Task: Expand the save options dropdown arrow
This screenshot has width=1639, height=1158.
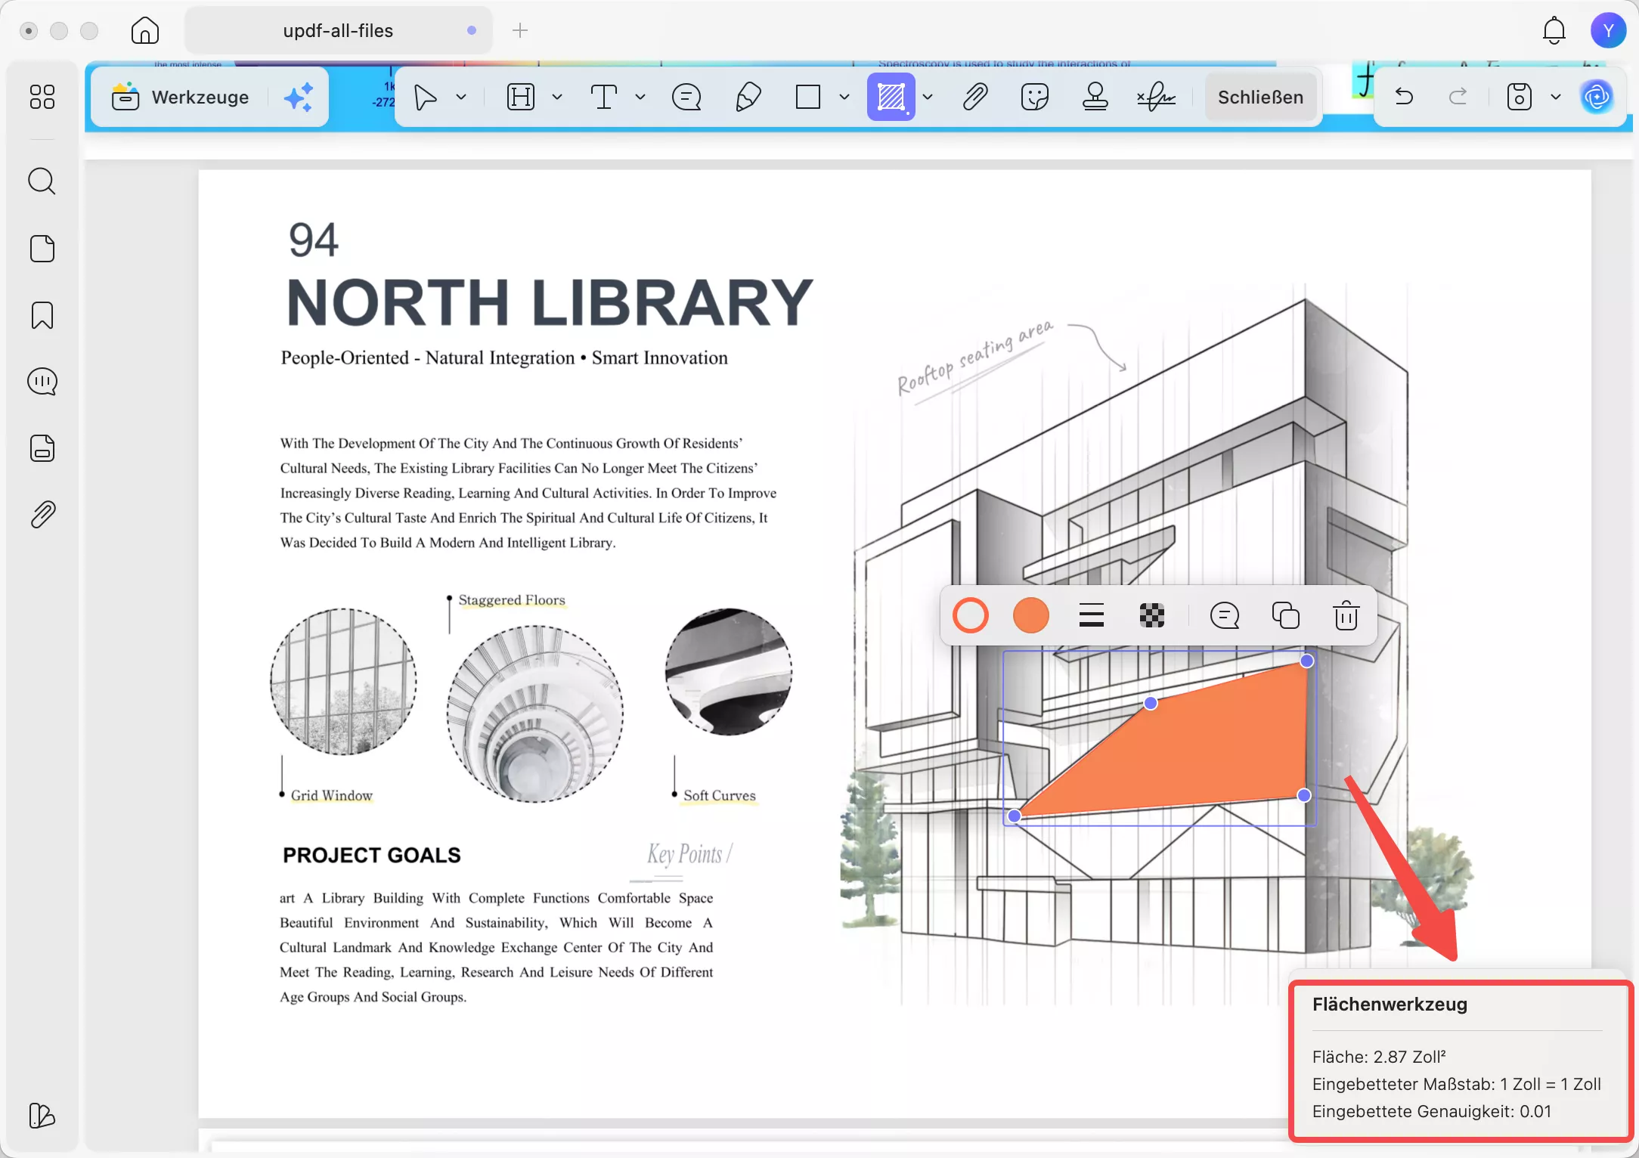Action: [x=1556, y=97]
